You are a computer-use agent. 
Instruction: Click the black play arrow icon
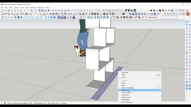(x=68, y=17)
